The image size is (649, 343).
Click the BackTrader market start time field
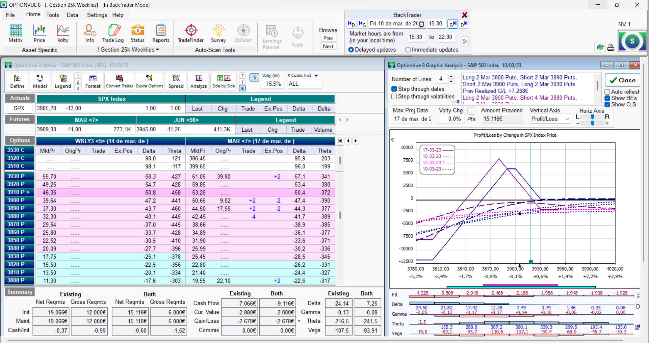pyautogui.click(x=416, y=37)
